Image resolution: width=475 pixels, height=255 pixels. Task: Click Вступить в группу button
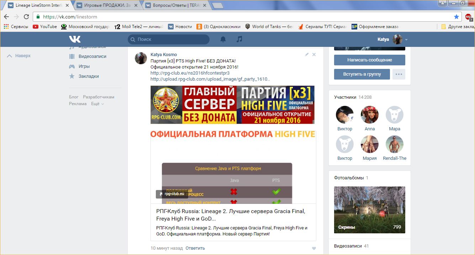pos(362,74)
